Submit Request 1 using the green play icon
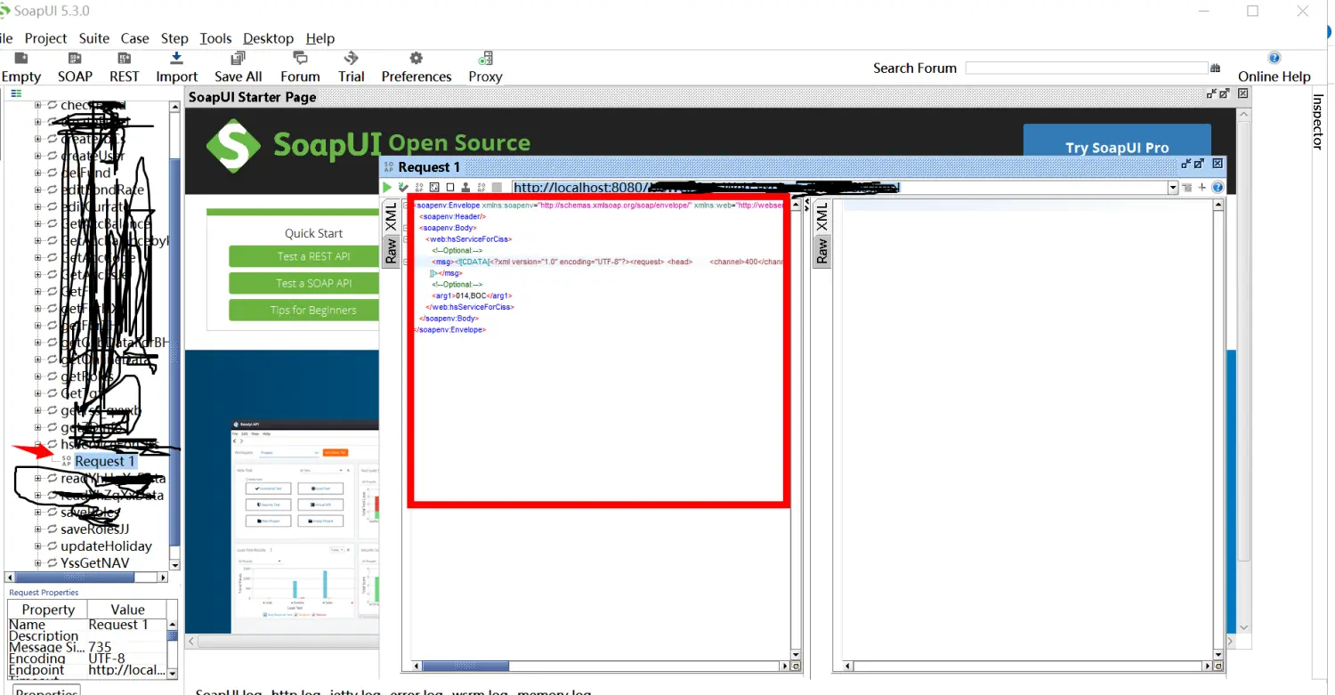 386,187
